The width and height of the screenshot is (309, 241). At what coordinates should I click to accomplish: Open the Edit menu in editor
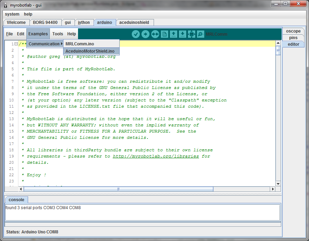20,34
